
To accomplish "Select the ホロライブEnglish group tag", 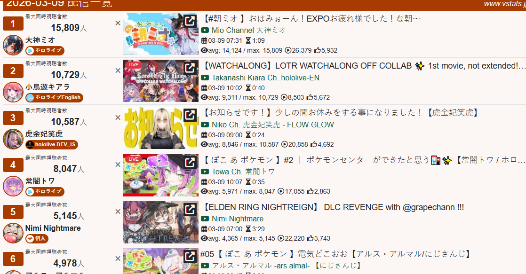I will tap(55, 97).
